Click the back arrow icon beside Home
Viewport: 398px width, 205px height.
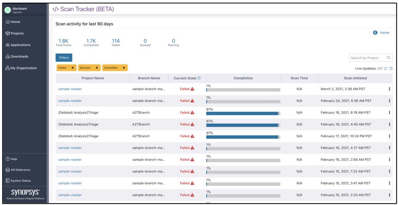375,33
